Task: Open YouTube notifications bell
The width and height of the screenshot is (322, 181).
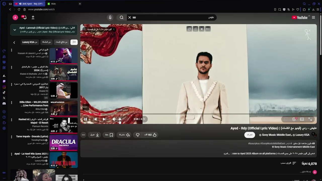Action: 24,17
